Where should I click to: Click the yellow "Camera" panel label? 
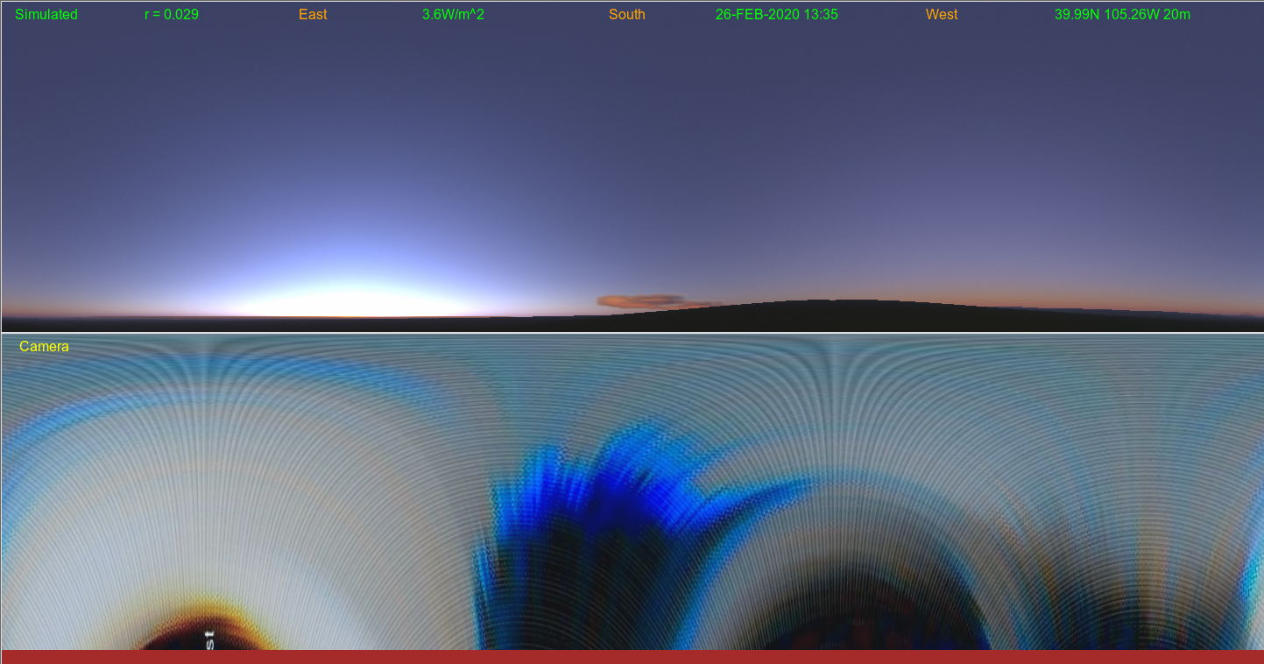[44, 347]
